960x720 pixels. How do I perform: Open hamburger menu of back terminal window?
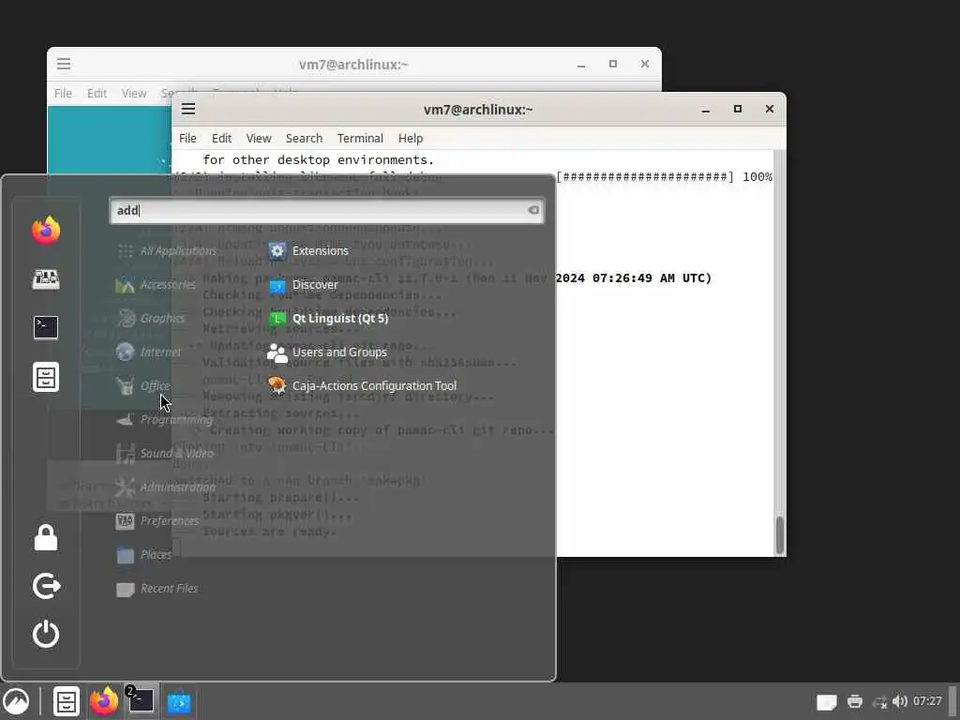click(x=64, y=64)
